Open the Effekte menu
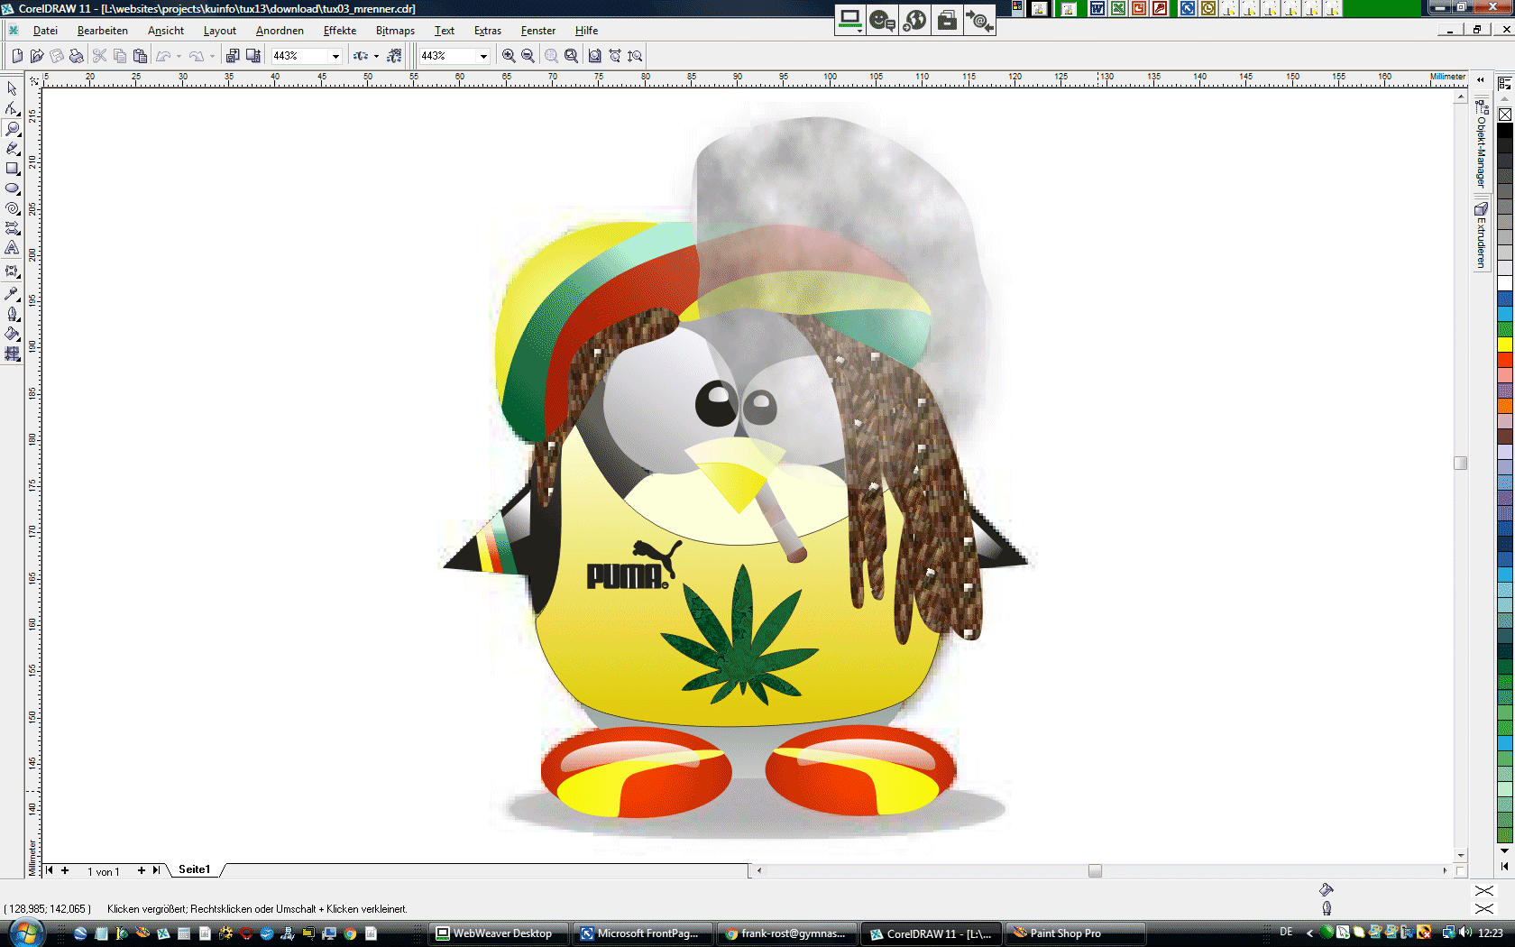Viewport: 1515px width, 947px height. pyautogui.click(x=340, y=31)
